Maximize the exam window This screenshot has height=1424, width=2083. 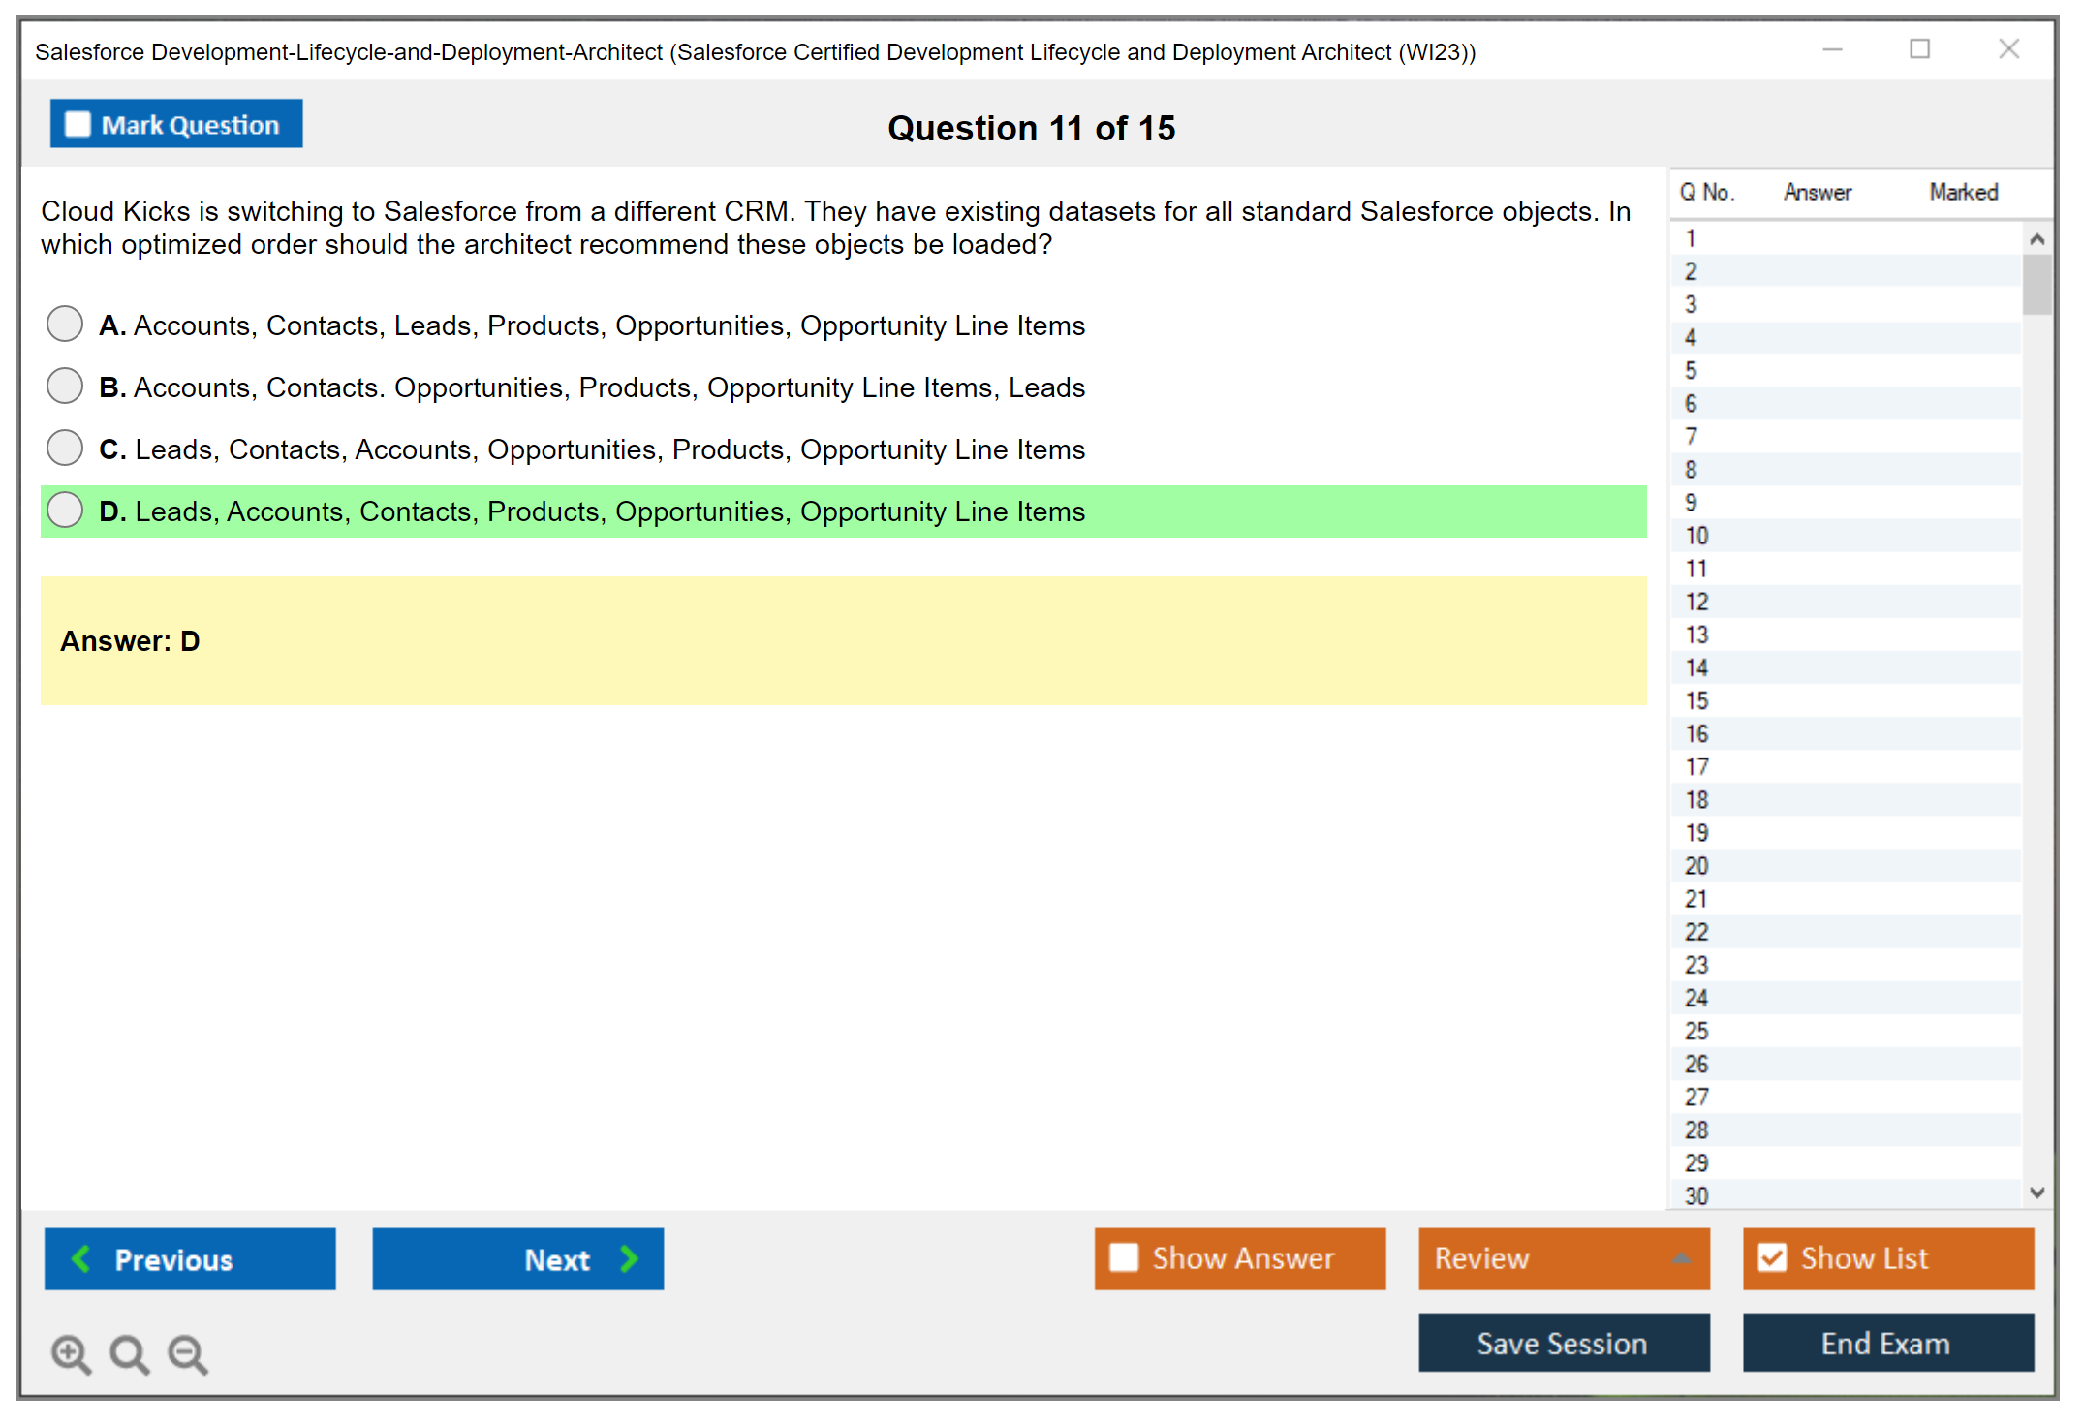click(1919, 49)
